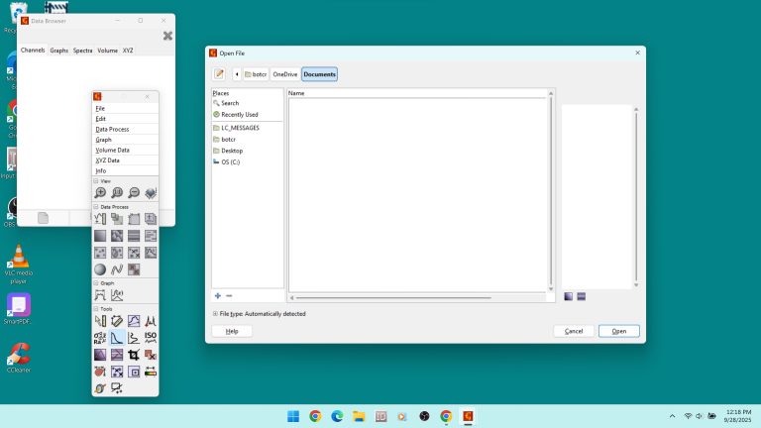Click the plus icon to add bookmark
The image size is (761, 428).
pos(218,295)
